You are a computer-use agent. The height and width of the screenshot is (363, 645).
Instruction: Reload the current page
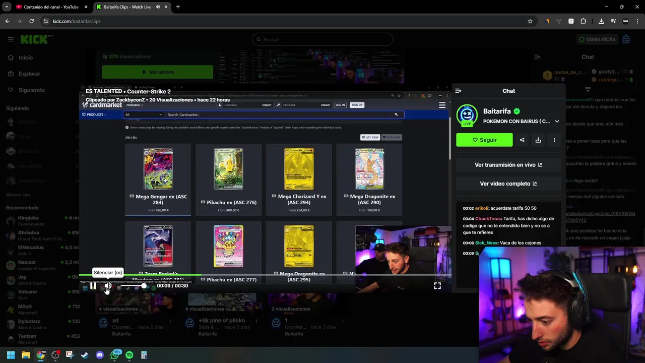click(x=31, y=21)
